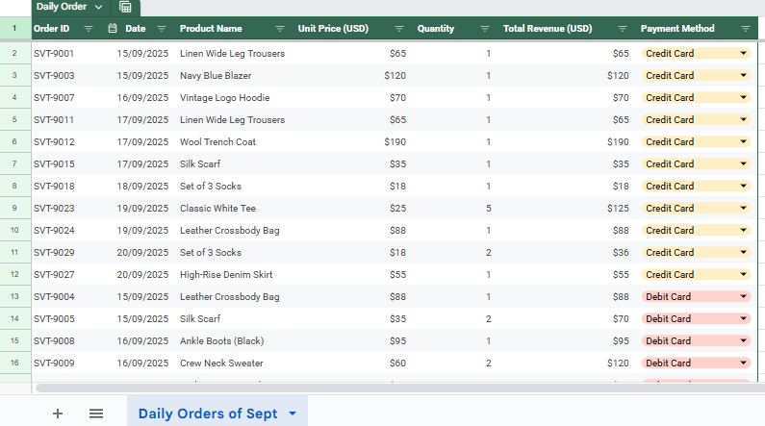
Task: Click the Product Name column header
Action: 211,29
